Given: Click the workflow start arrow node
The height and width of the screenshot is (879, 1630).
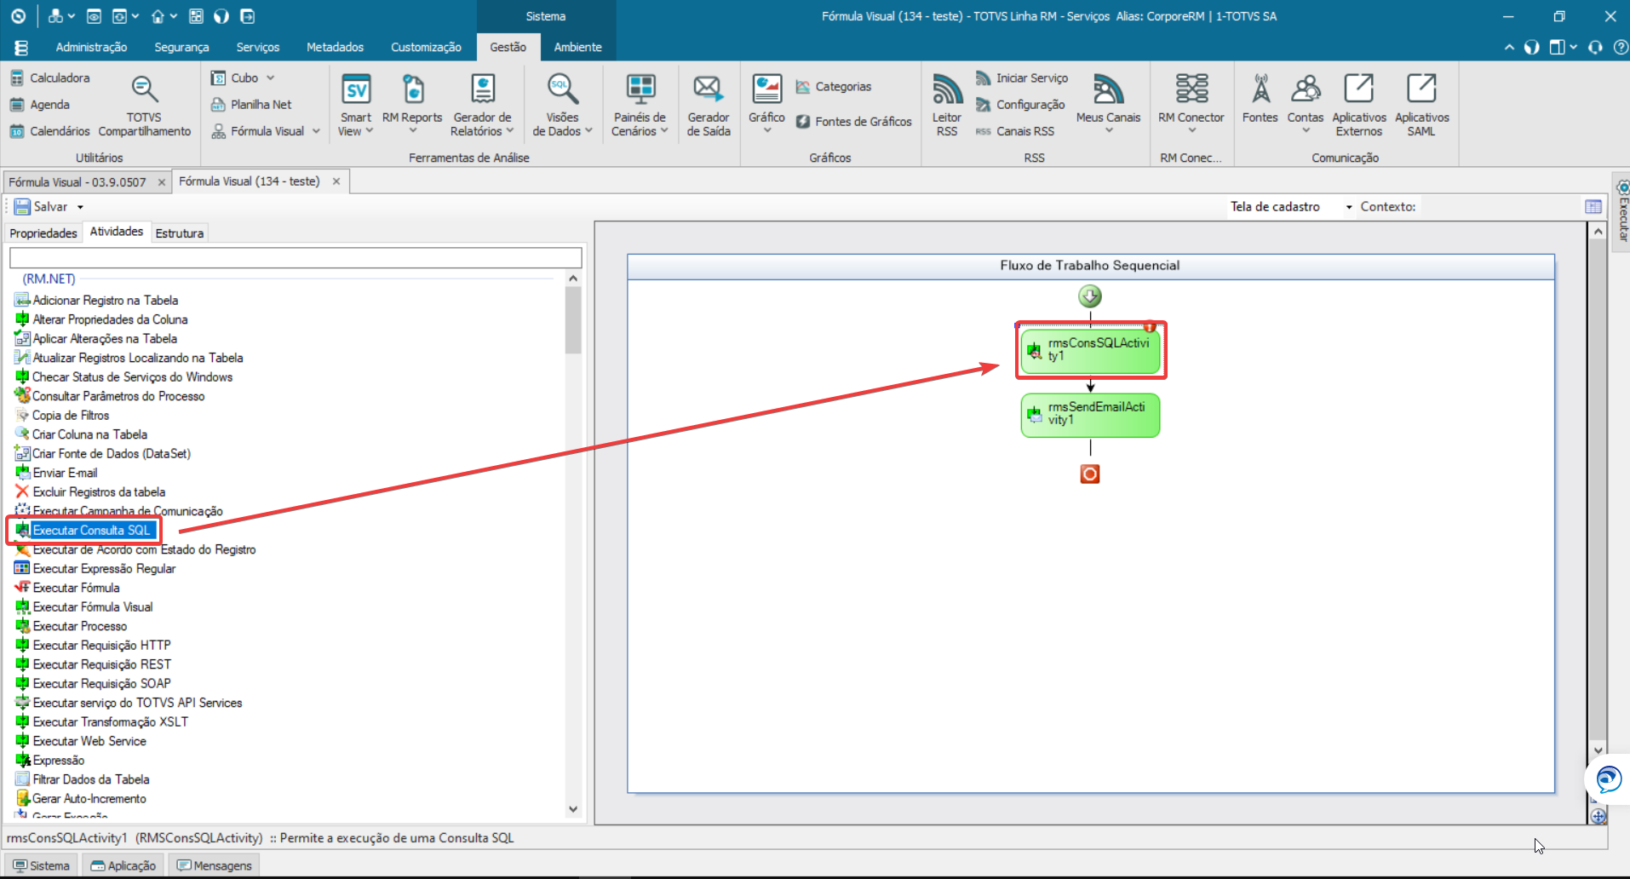Looking at the screenshot, I should (1090, 296).
